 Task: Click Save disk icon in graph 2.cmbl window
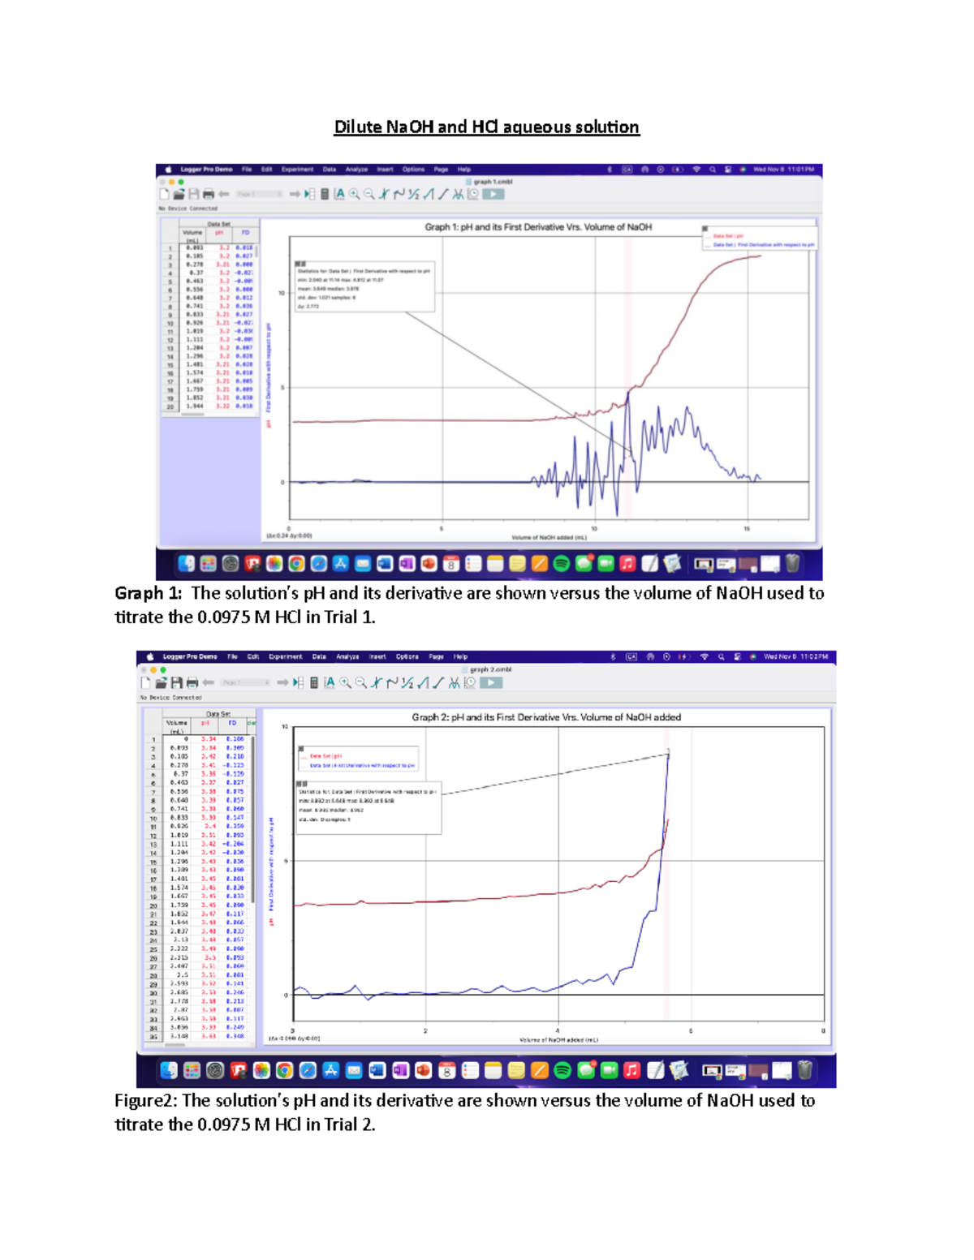click(175, 683)
